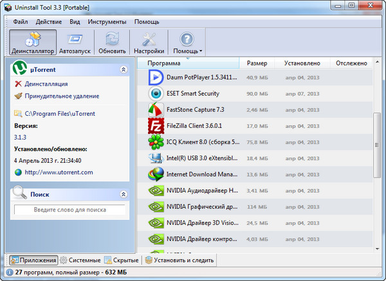Click the Деинсталляция link
The width and height of the screenshot is (386, 281).
46,84
